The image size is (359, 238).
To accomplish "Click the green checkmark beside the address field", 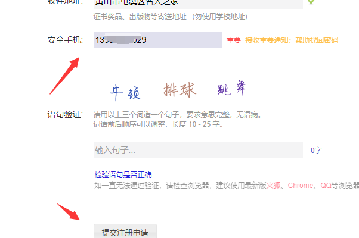I will tap(311, 2).
